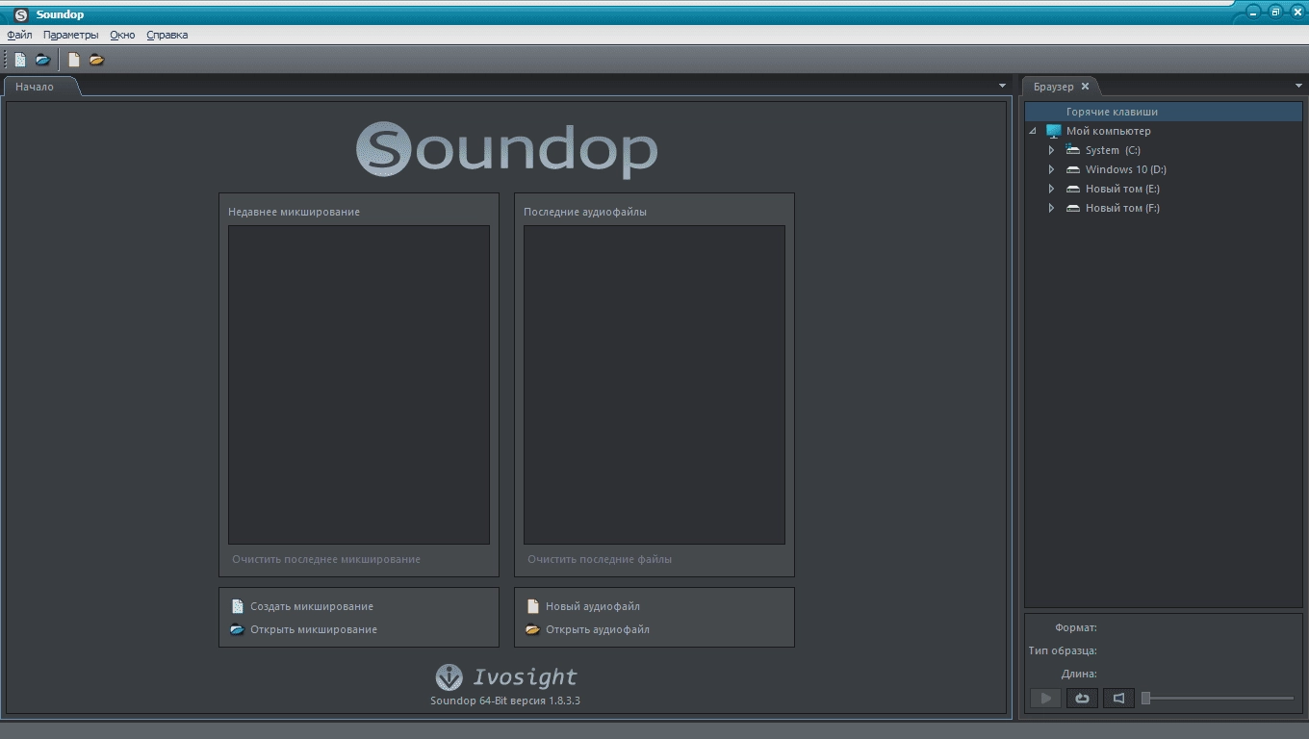Open the Файл menu

coord(19,35)
